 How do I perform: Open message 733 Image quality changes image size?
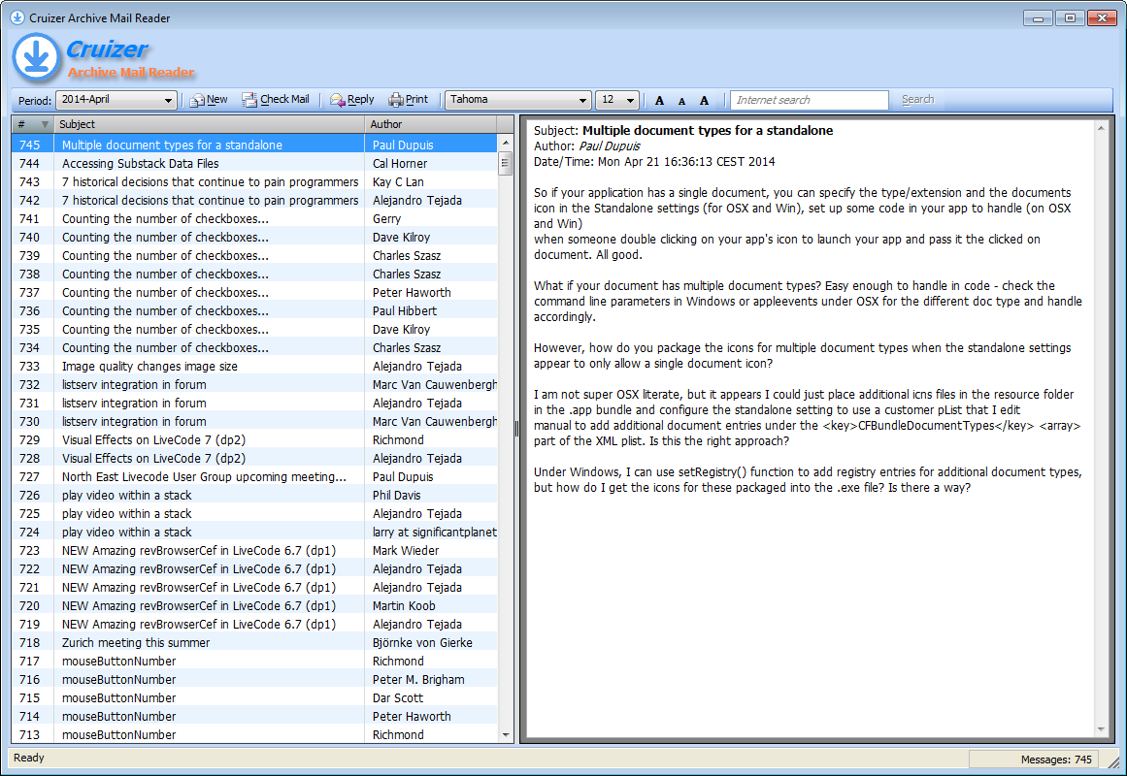(x=149, y=367)
